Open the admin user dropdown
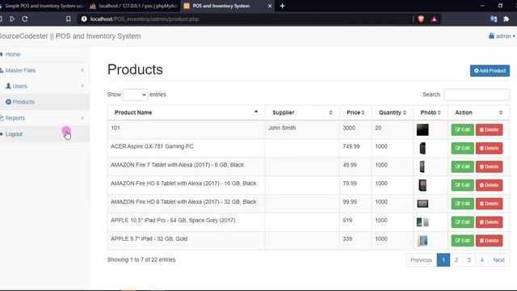 pos(502,36)
